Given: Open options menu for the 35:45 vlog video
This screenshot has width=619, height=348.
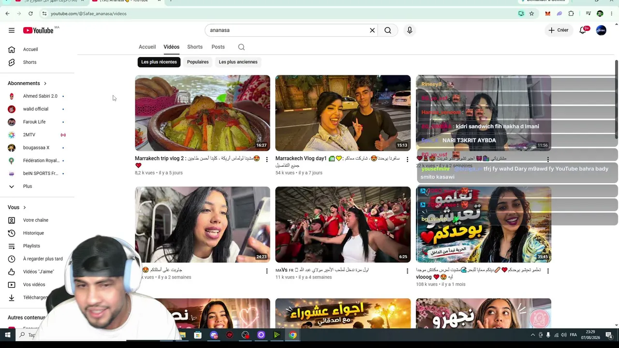Looking at the screenshot, I should point(548,271).
